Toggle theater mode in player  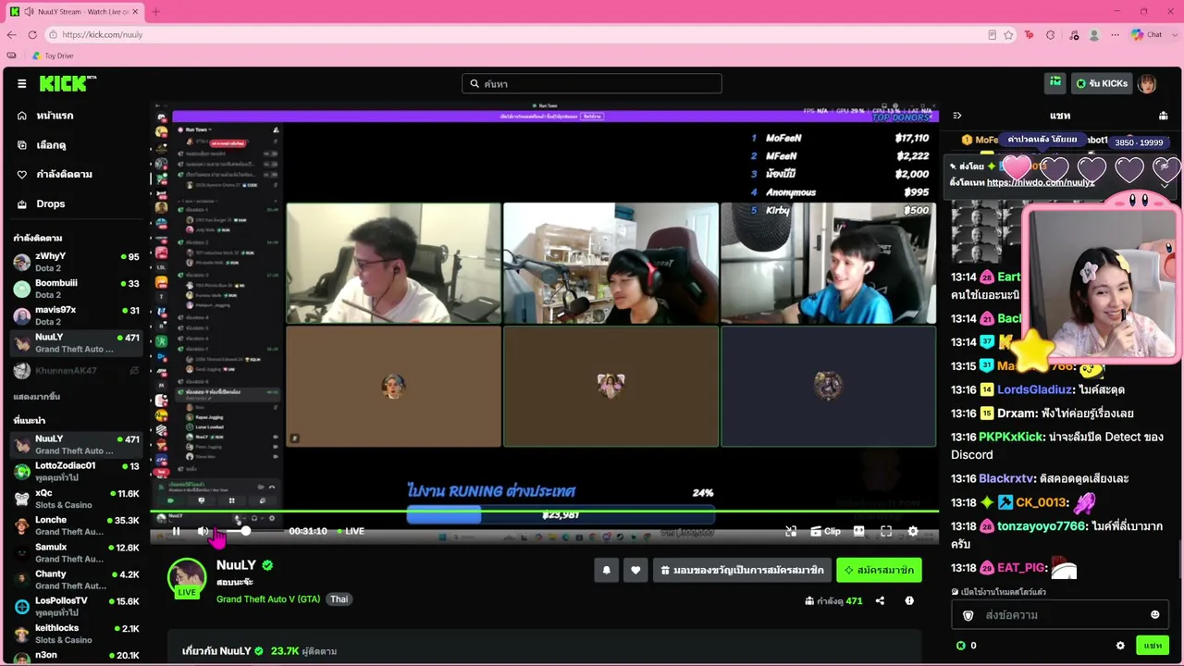tap(858, 531)
